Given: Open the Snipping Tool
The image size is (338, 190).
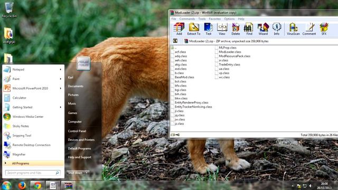Looking at the screenshot, I should point(22,136).
